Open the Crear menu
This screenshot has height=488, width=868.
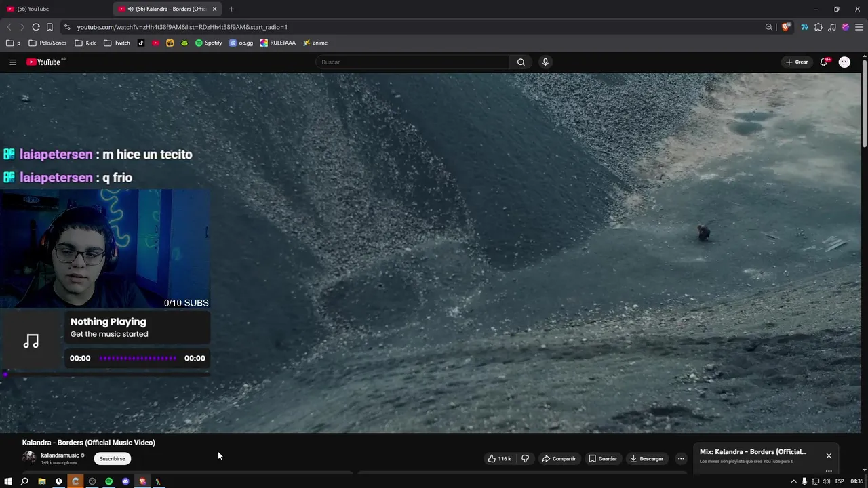pos(797,62)
